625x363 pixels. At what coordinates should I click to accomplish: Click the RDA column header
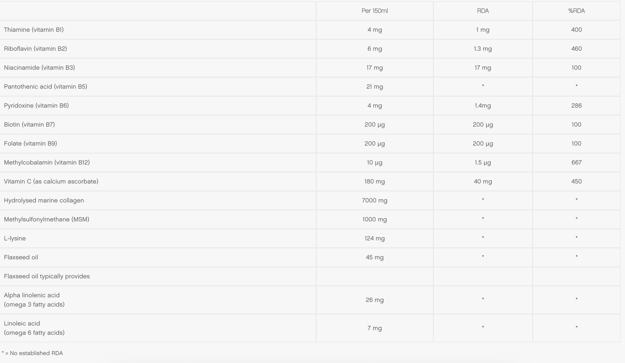pos(483,11)
